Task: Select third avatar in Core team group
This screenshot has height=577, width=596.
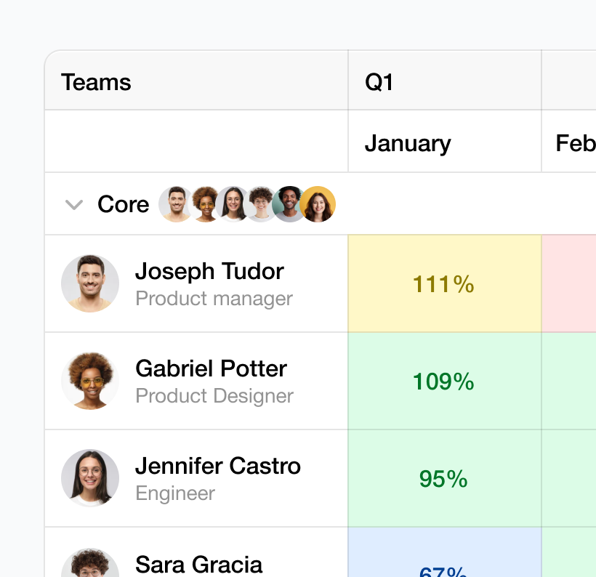Action: point(233,204)
